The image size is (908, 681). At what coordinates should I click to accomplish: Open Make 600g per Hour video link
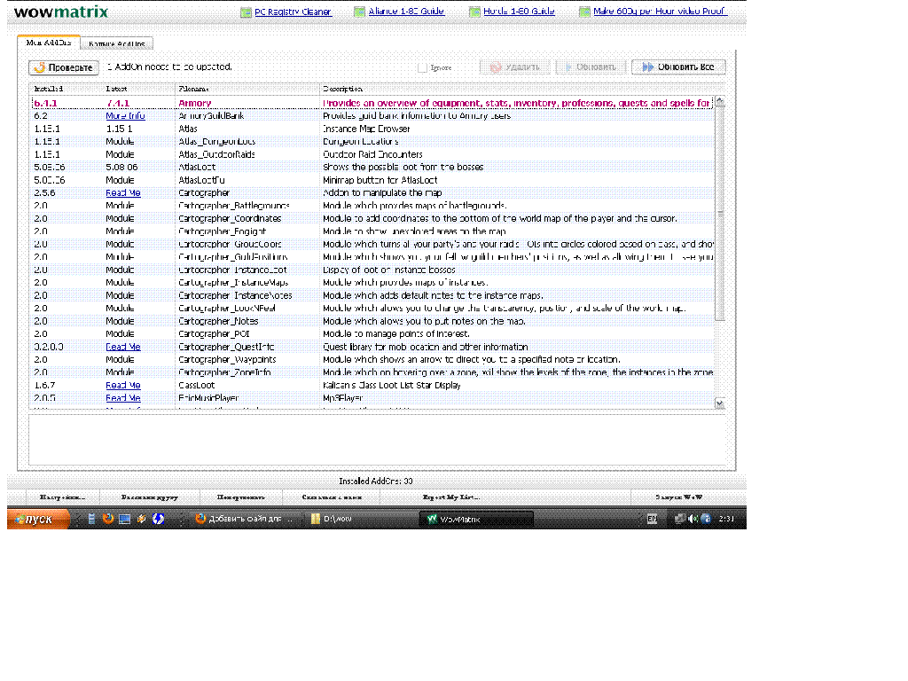[x=660, y=11]
